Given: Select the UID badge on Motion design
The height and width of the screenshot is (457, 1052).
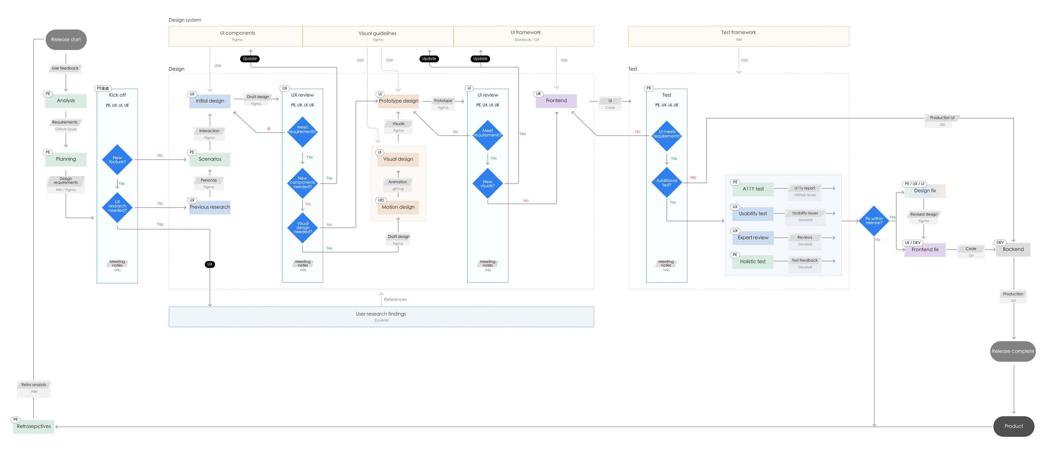Looking at the screenshot, I should tap(381, 200).
